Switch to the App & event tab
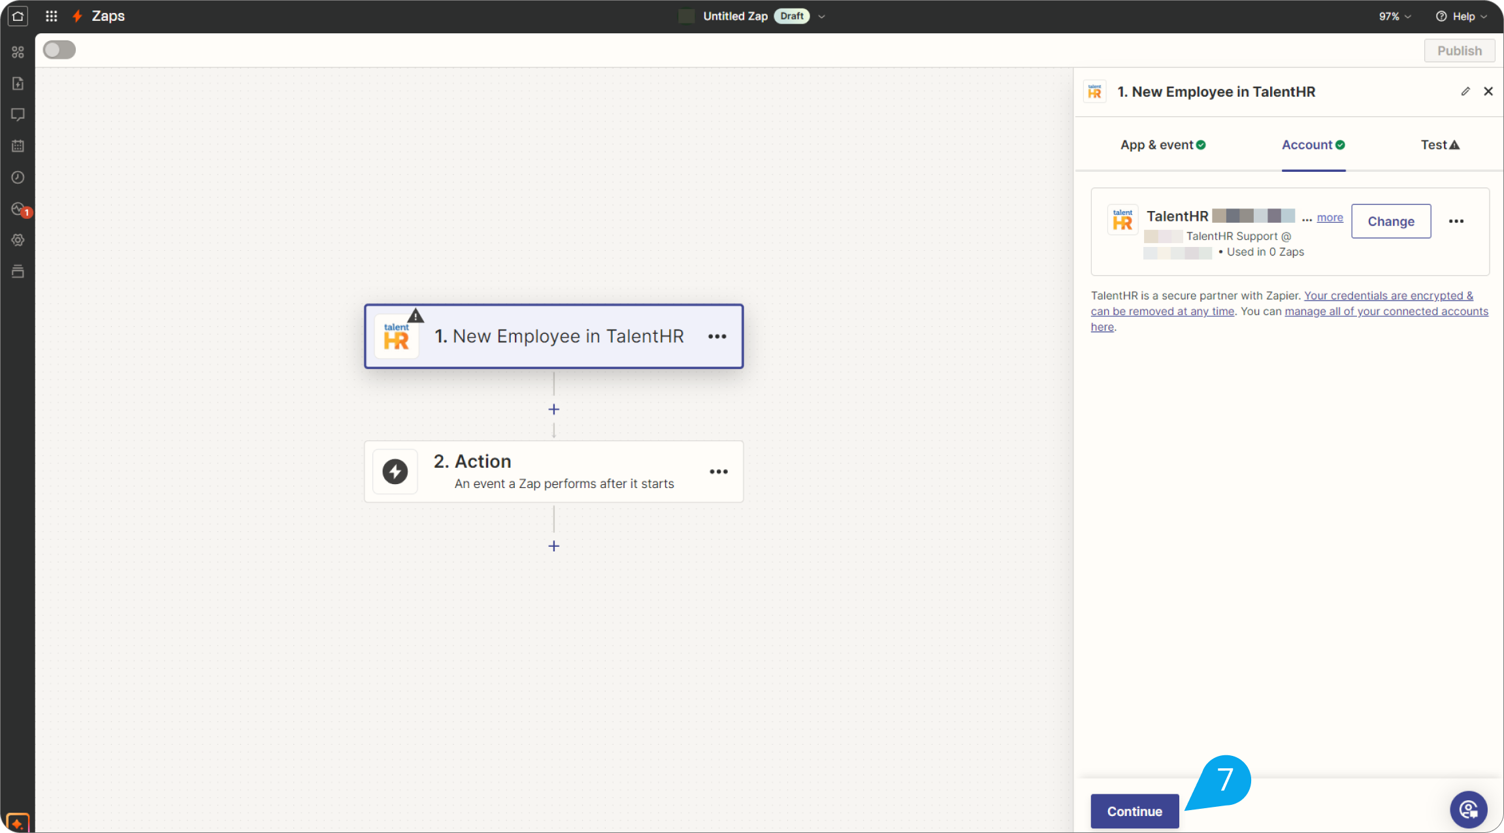This screenshot has height=833, width=1504. pos(1163,145)
